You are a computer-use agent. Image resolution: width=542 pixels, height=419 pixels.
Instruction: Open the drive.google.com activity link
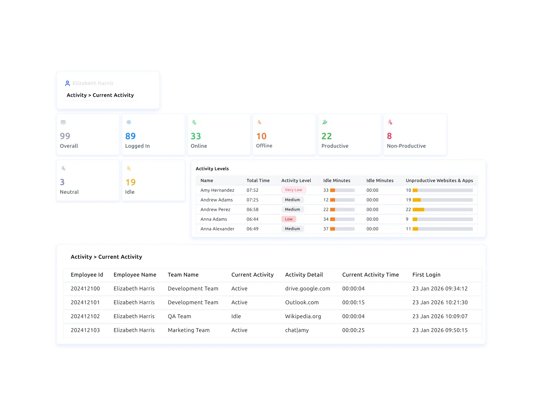(307, 288)
